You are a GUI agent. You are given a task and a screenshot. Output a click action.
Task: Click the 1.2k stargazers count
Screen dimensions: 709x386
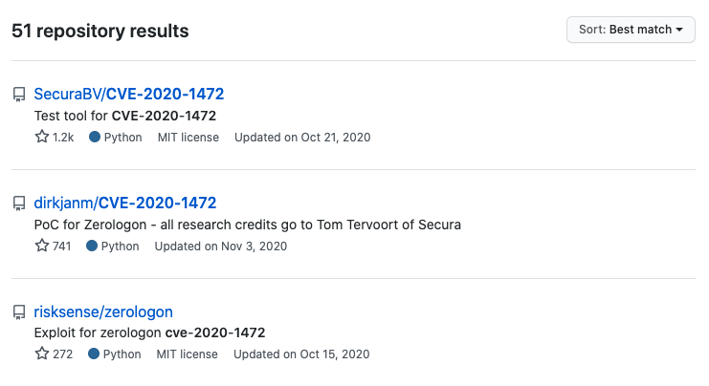[x=63, y=138]
